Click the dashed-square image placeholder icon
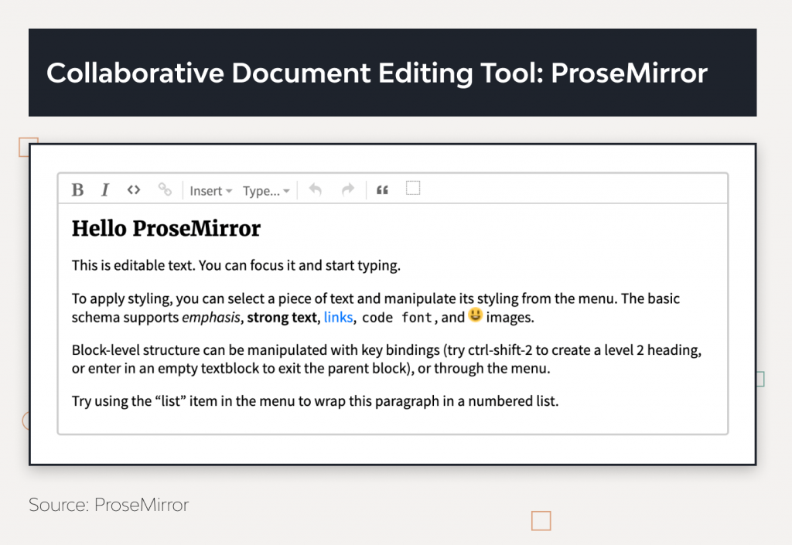 click(413, 188)
